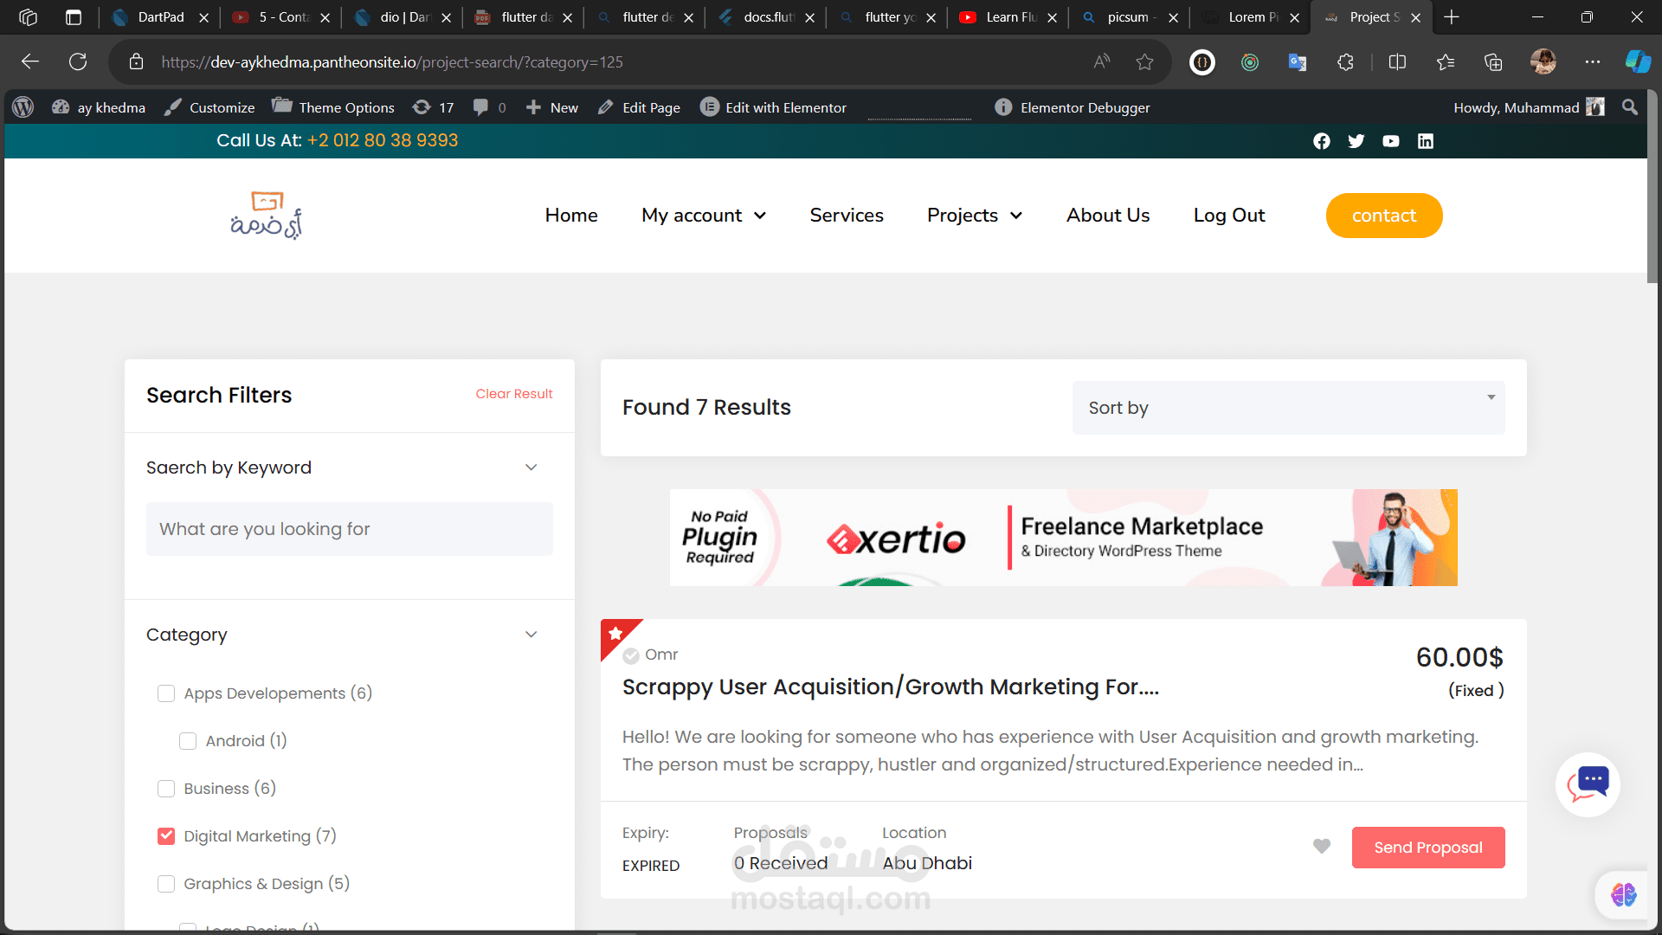The height and width of the screenshot is (935, 1662).
Task: Focus the keyword search input field
Action: point(349,529)
